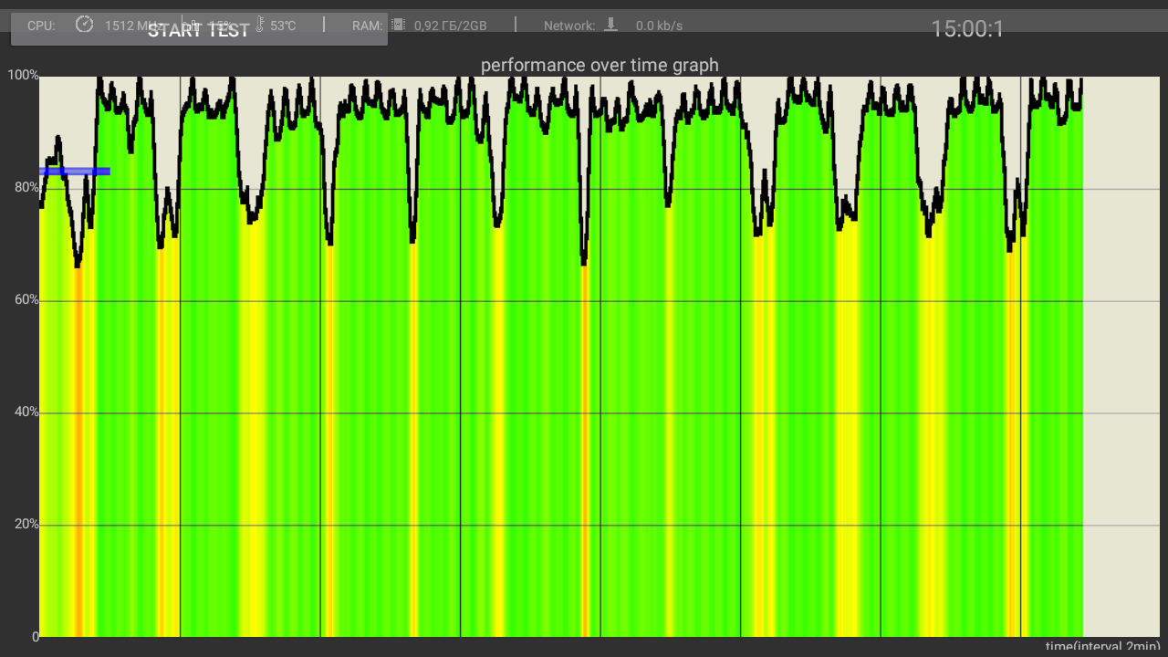Viewport: 1168px width, 657px height.
Task: Click the RAM memory chip icon
Action: (x=398, y=25)
